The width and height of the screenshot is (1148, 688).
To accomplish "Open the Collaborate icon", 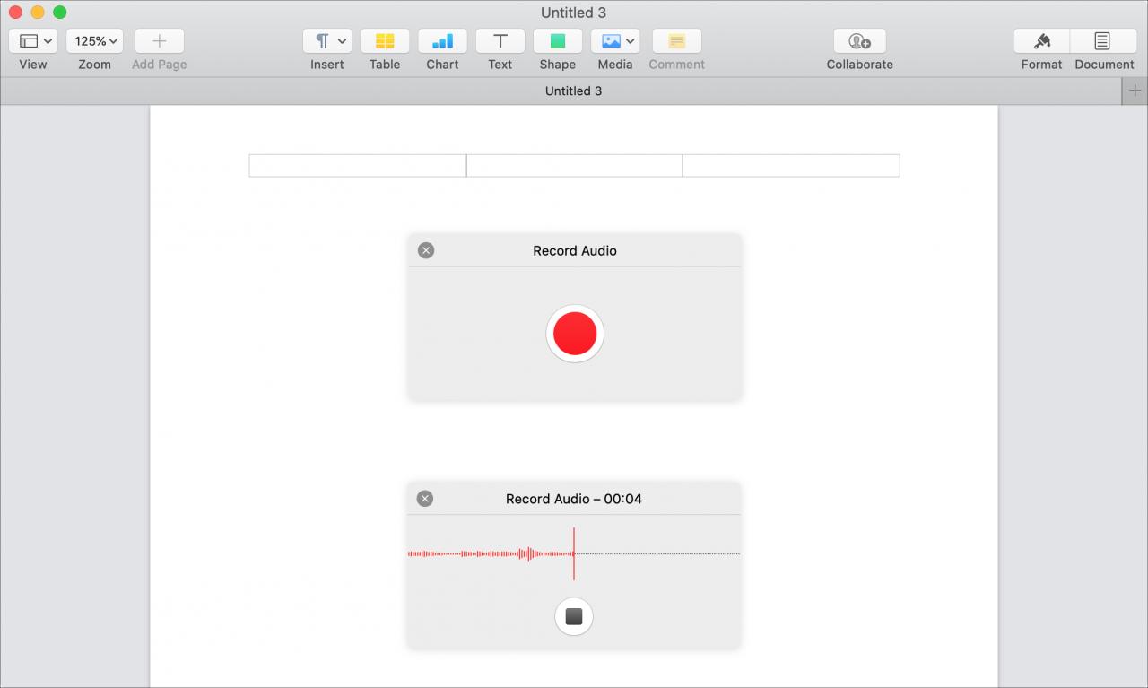I will 859,41.
